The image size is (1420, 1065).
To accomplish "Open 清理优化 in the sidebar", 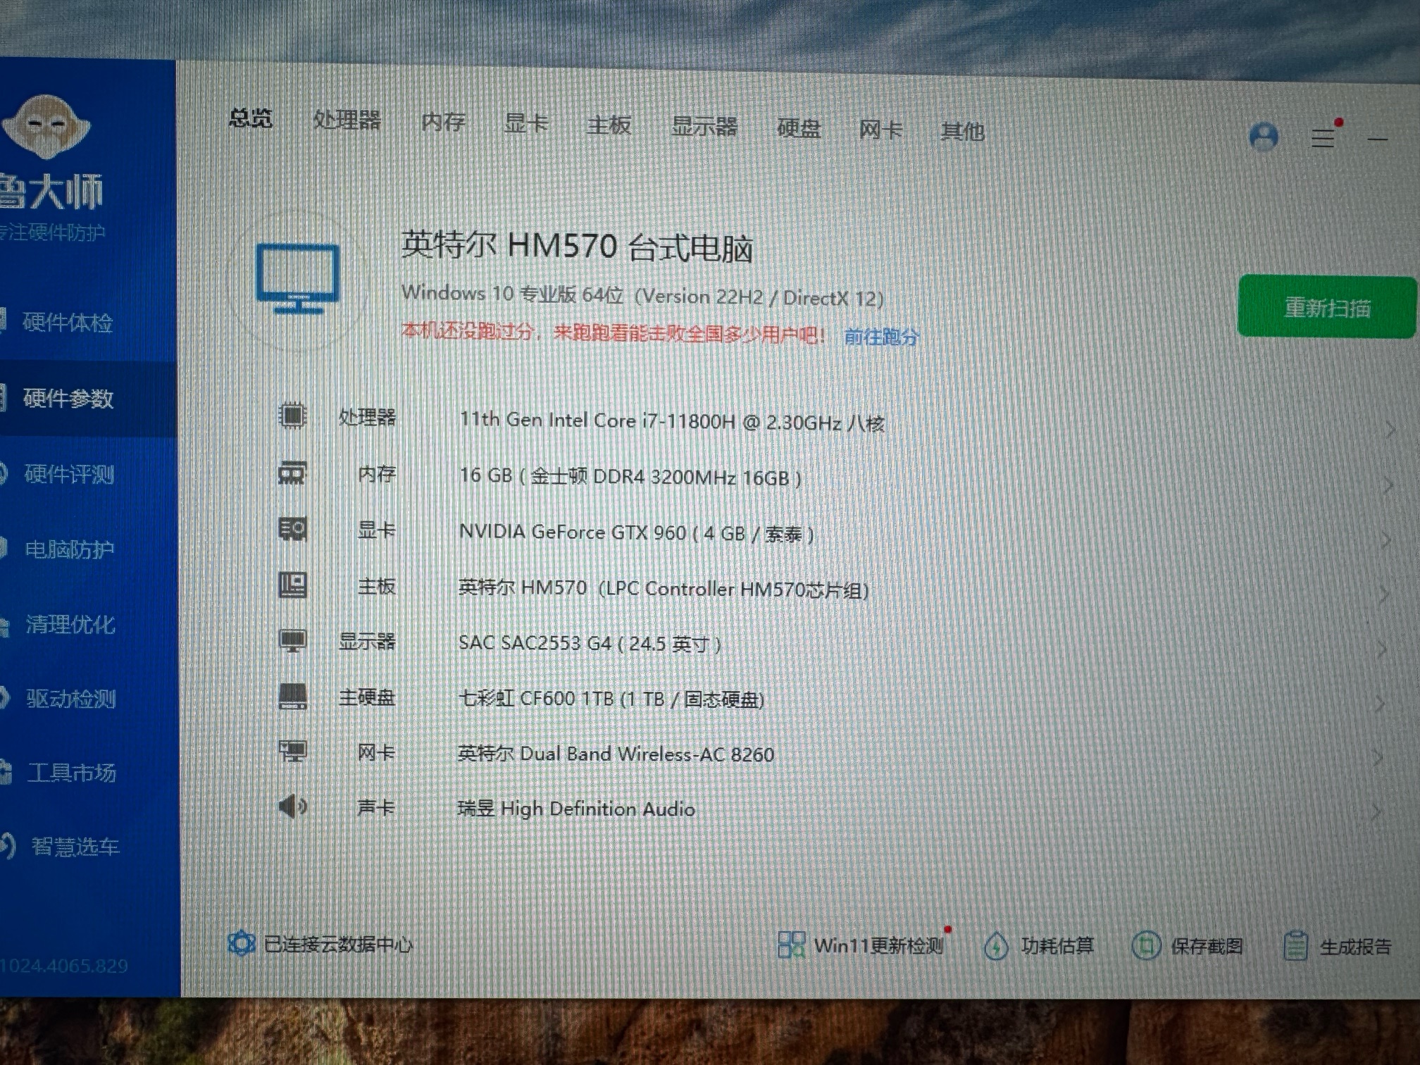I will click(70, 625).
